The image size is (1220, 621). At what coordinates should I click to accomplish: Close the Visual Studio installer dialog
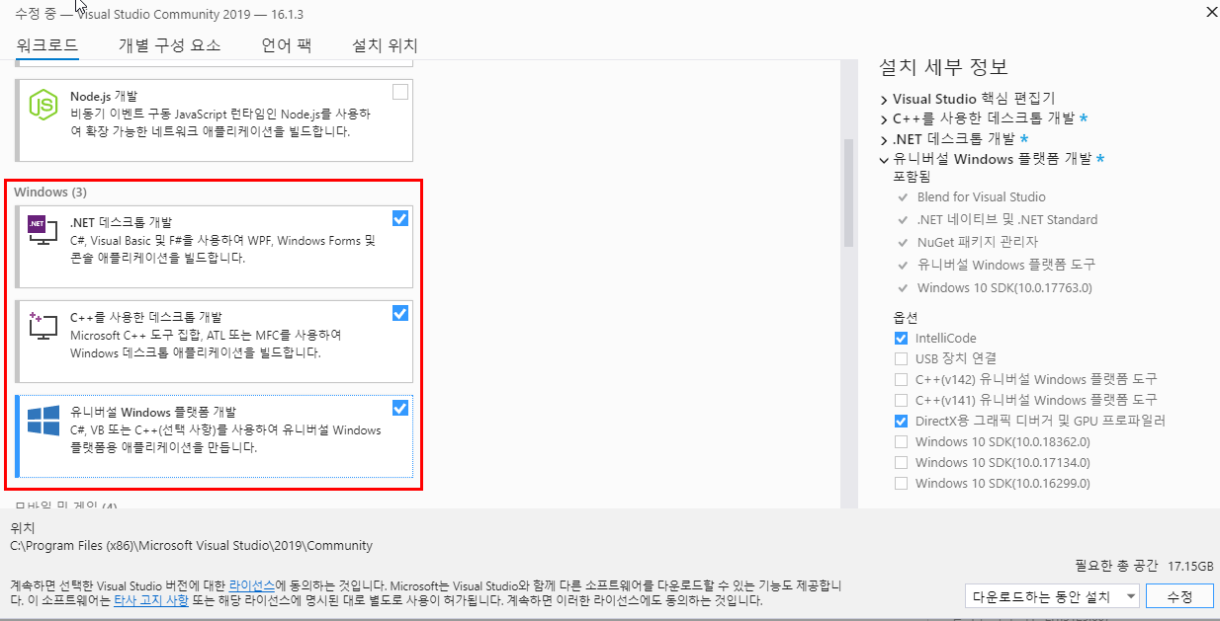1211,12
